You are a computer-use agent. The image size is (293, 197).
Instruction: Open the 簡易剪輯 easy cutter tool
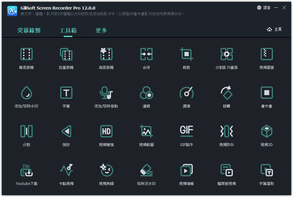tap(26, 54)
